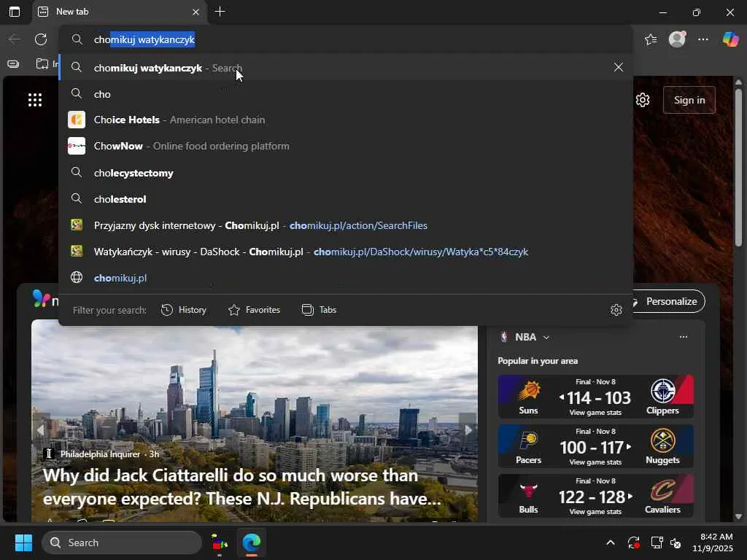Open the Cavaliers team logo
Image resolution: width=747 pixels, height=560 pixels.
point(662,490)
